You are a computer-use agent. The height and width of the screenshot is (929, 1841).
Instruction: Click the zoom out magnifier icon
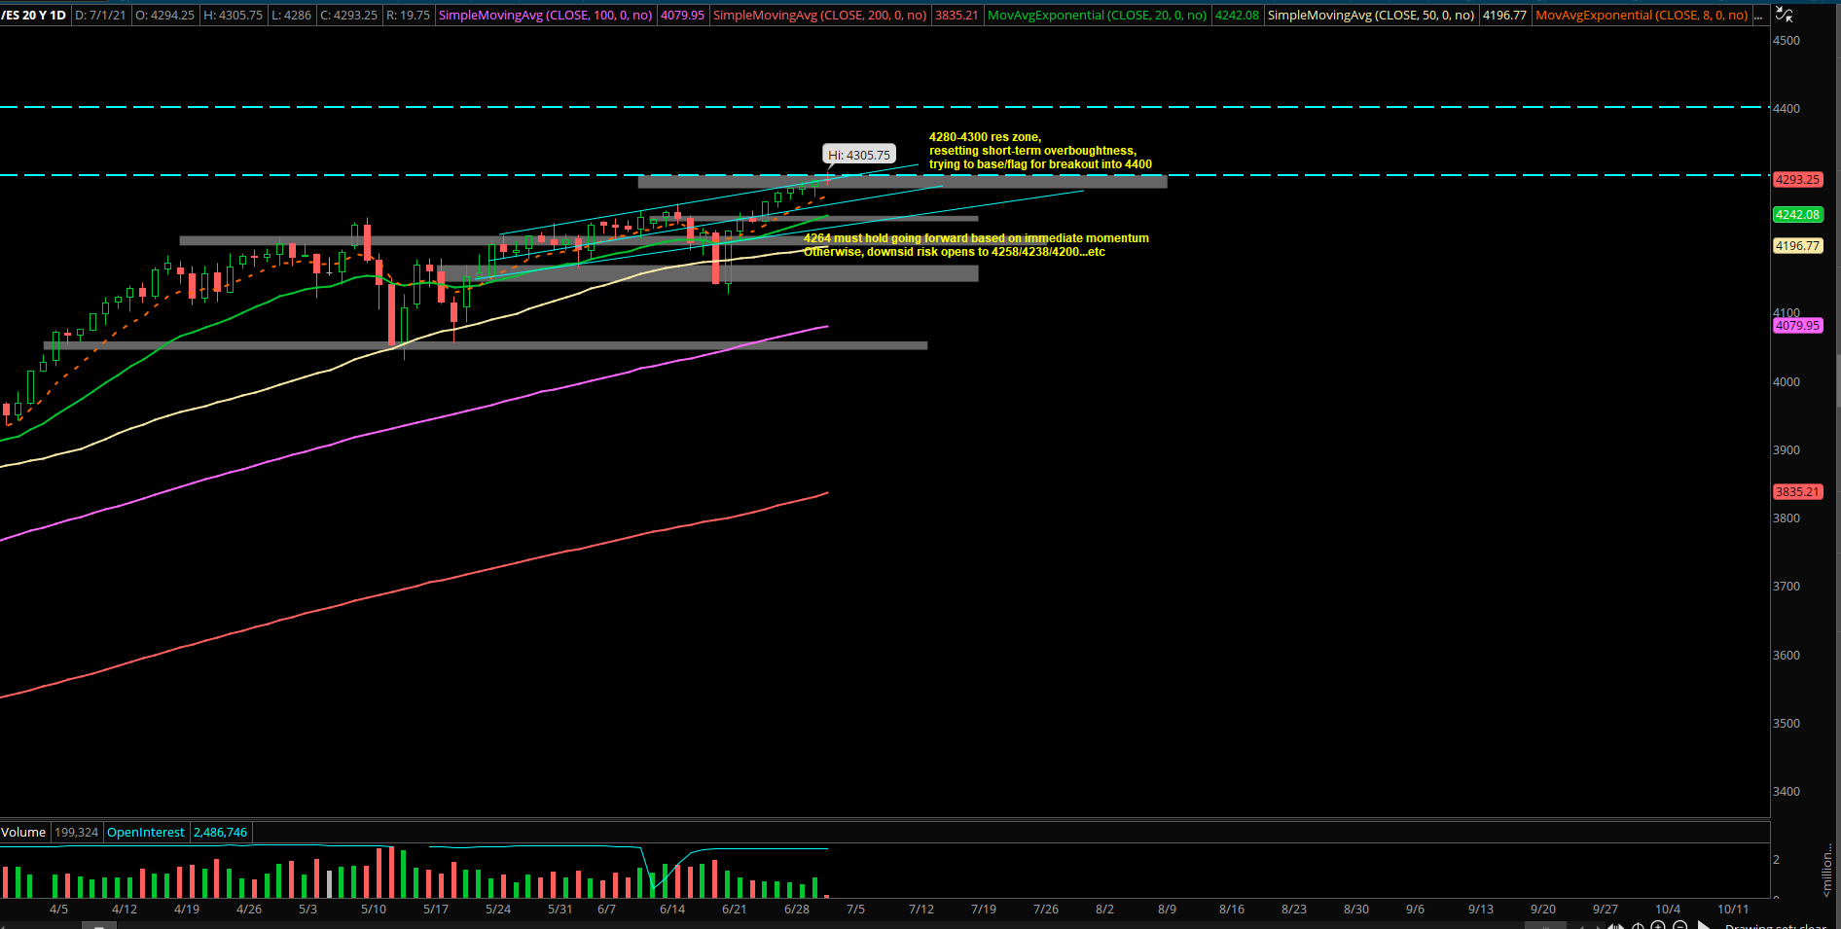click(x=1680, y=926)
